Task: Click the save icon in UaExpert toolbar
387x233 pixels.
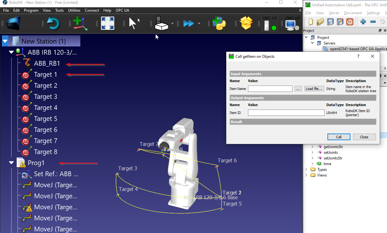Action: pyautogui.click(x=330, y=22)
